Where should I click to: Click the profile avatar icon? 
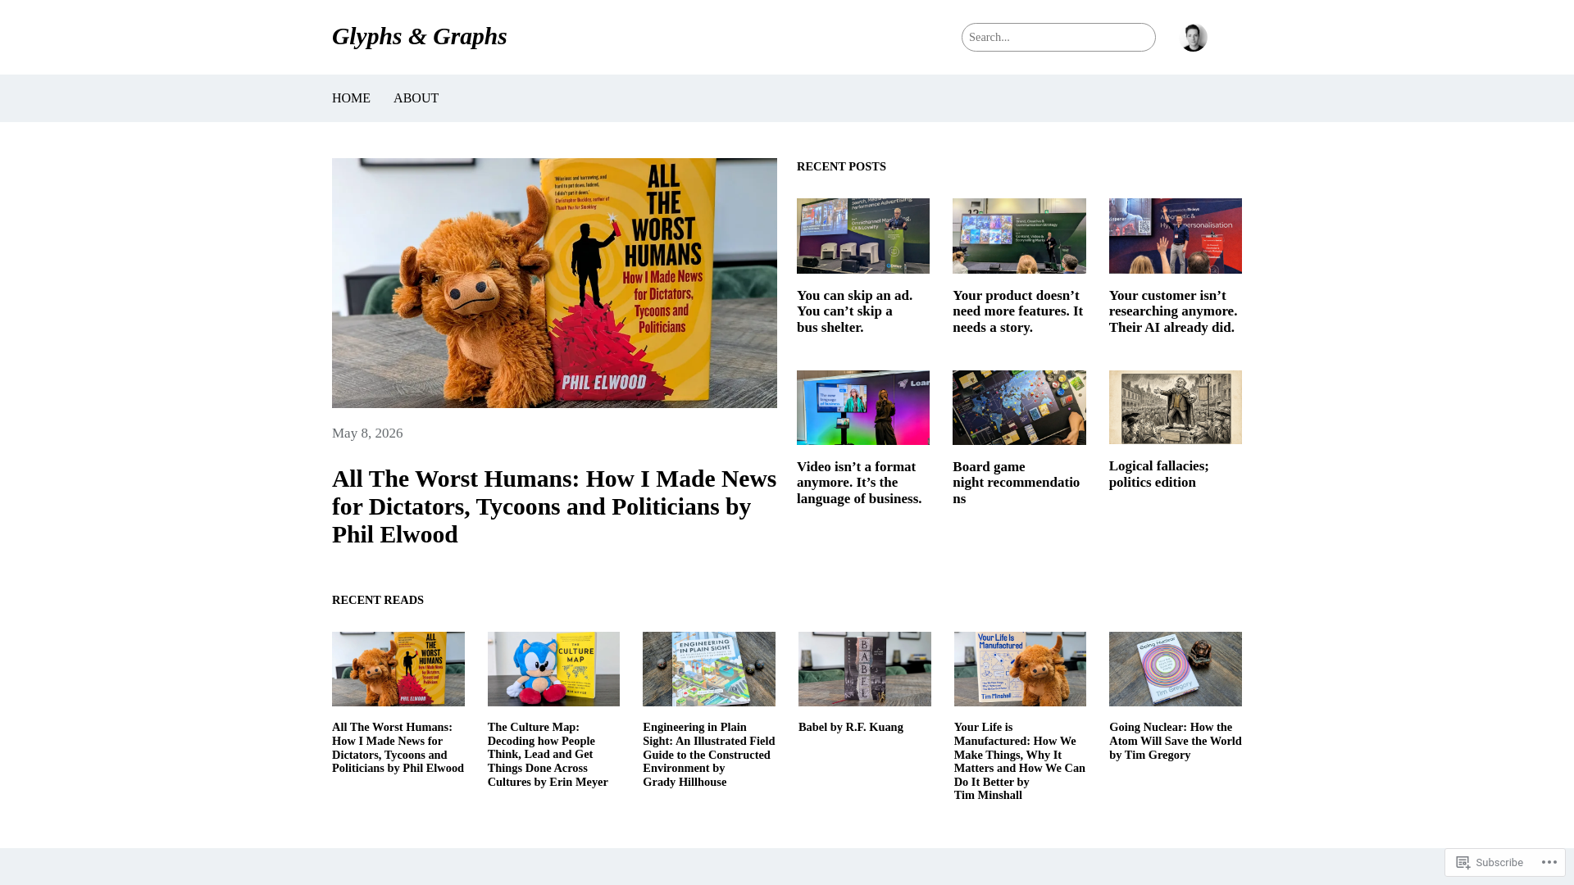1193,37
